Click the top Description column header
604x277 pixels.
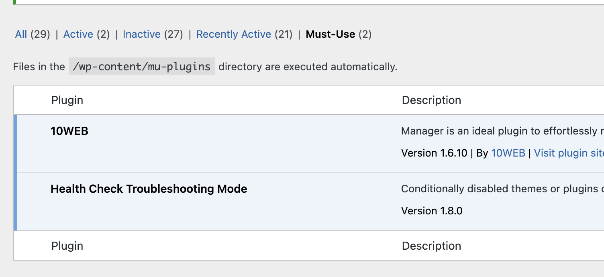(x=431, y=100)
